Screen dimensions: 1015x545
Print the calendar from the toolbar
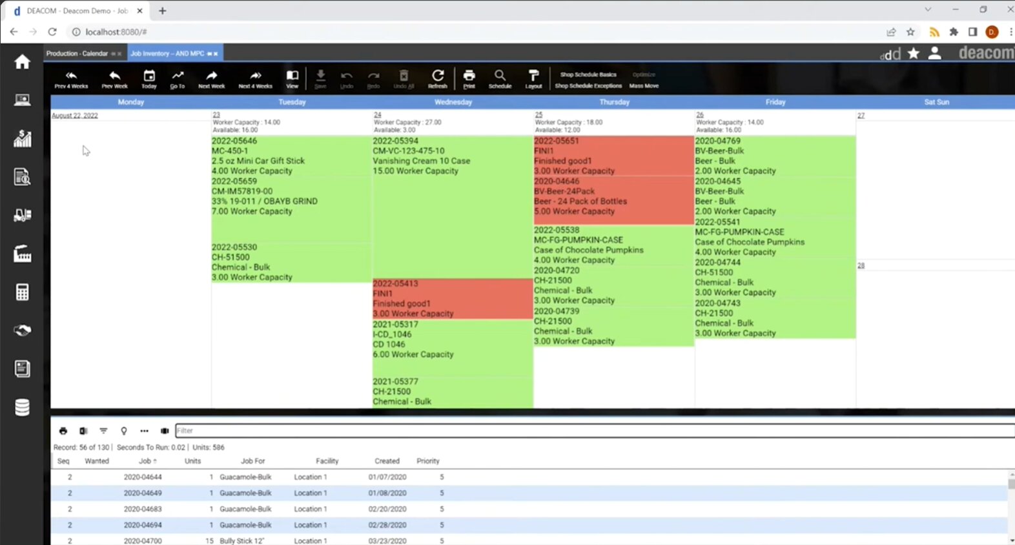point(469,79)
